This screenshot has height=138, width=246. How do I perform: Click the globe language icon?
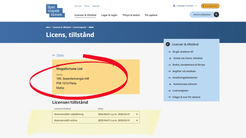click(174, 6)
